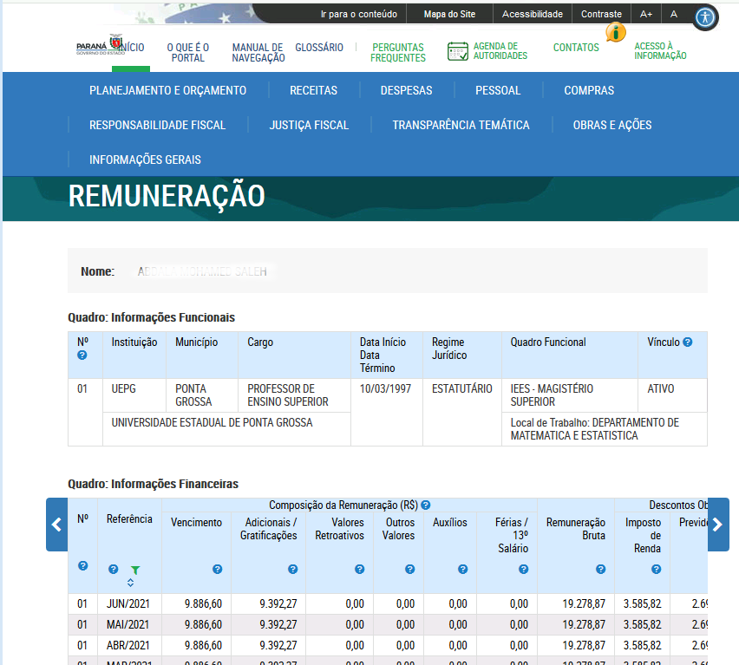The image size is (739, 665).
Task: Show help for Nº in Informações Funcionais
Action: pyautogui.click(x=82, y=355)
